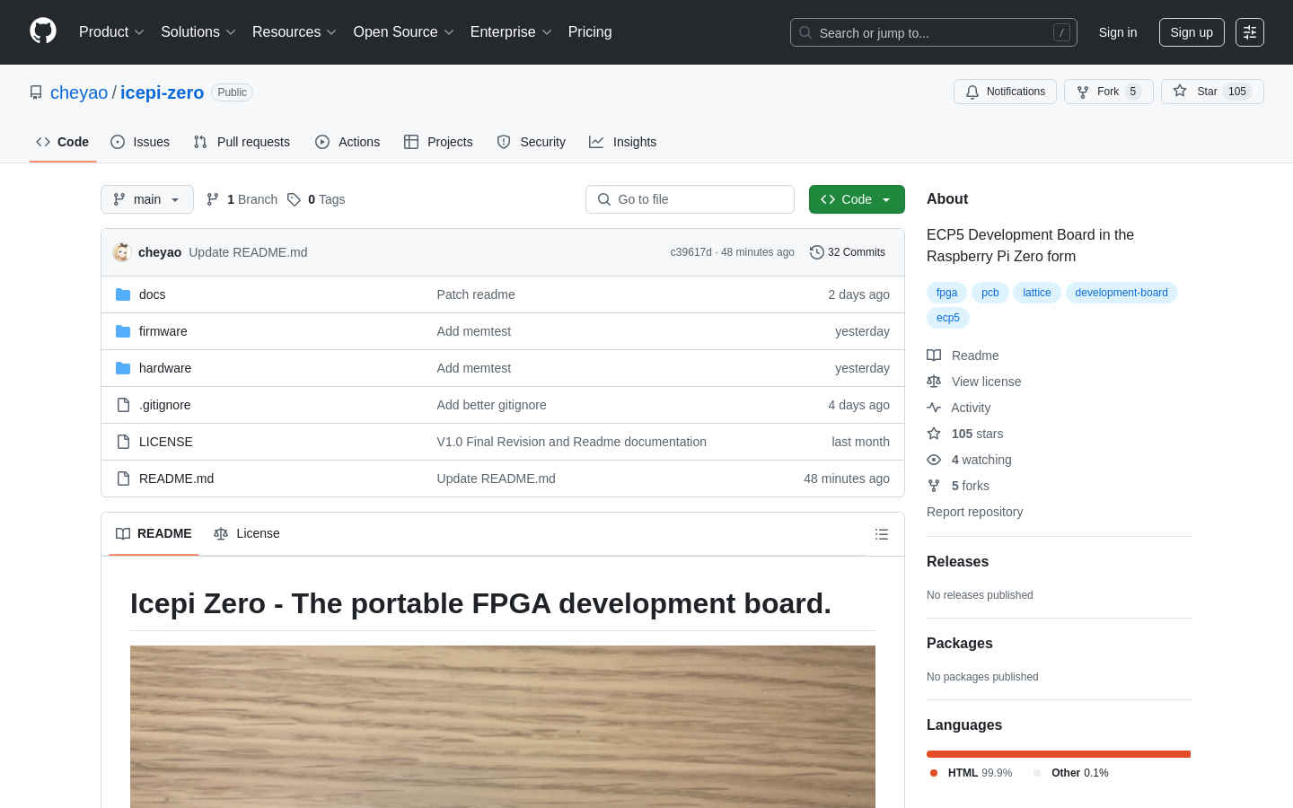
Task: Click the pcb topic tag
Action: click(x=990, y=293)
